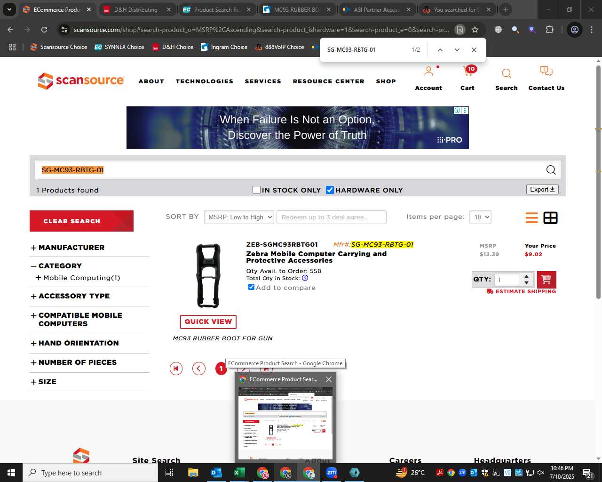
Task: Open the Account icon in header
Action: click(428, 72)
